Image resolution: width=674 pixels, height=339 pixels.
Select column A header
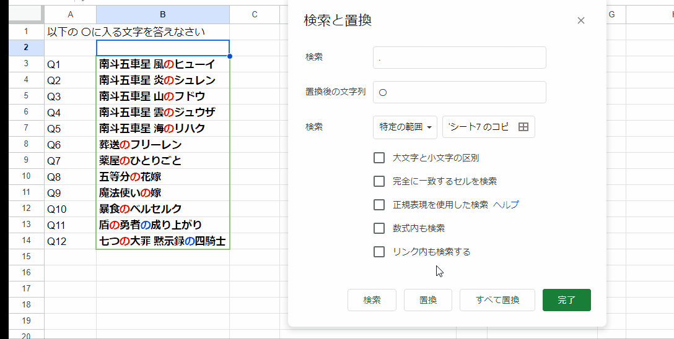(70, 15)
